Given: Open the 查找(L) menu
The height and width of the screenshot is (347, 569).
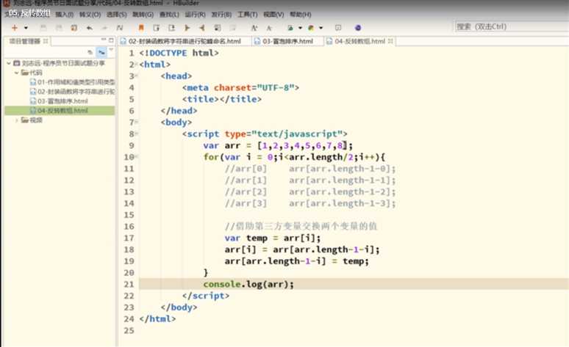Looking at the screenshot, I should click(x=169, y=15).
